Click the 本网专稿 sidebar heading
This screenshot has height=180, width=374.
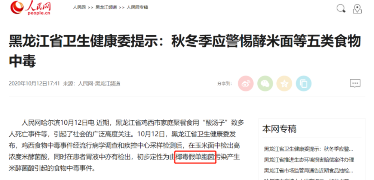pyautogui.click(x=279, y=129)
